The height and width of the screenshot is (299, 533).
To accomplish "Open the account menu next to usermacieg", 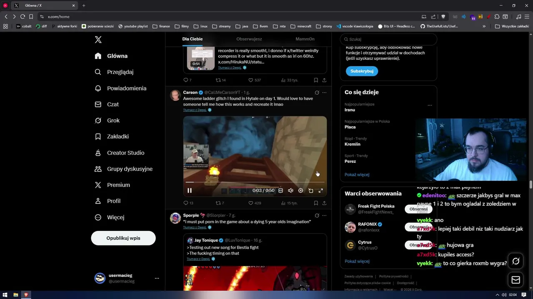I will coord(157,278).
